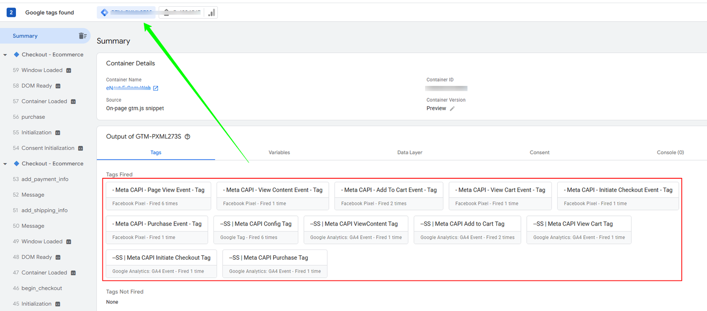707x311 pixels.
Task: Open Meta CAPI - Page View Event tag card
Action: (x=158, y=196)
